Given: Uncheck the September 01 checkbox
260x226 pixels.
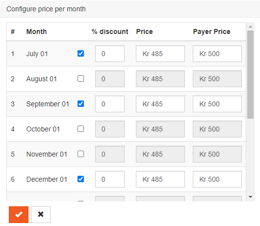Looking at the screenshot, I should click(x=80, y=104).
